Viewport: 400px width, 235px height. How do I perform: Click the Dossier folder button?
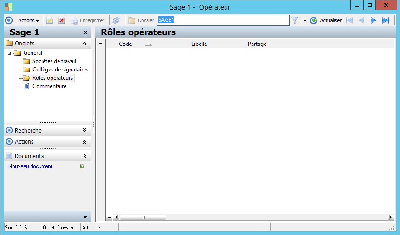click(141, 20)
